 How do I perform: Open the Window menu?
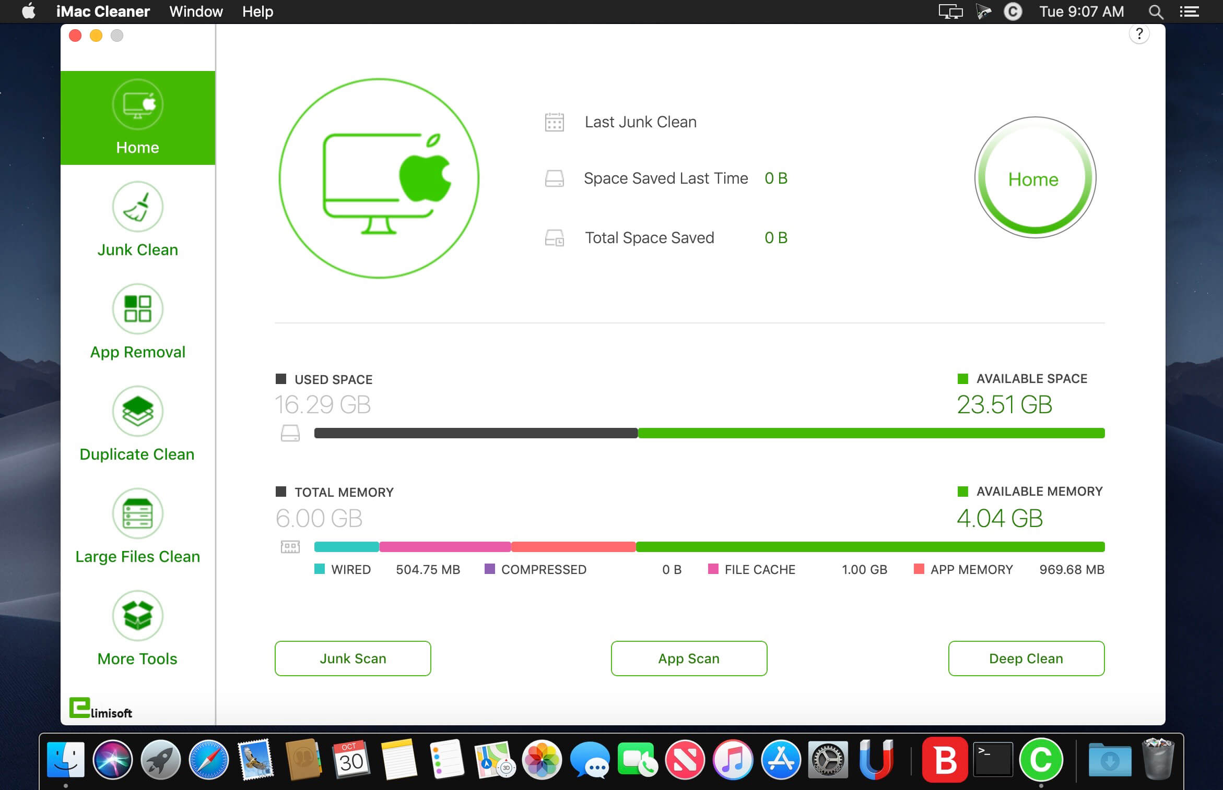click(196, 11)
